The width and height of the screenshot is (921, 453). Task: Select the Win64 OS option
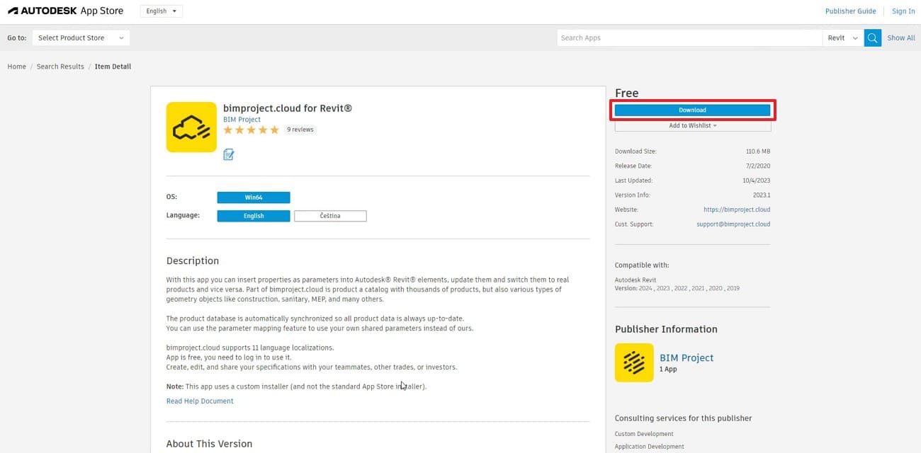[x=253, y=197]
